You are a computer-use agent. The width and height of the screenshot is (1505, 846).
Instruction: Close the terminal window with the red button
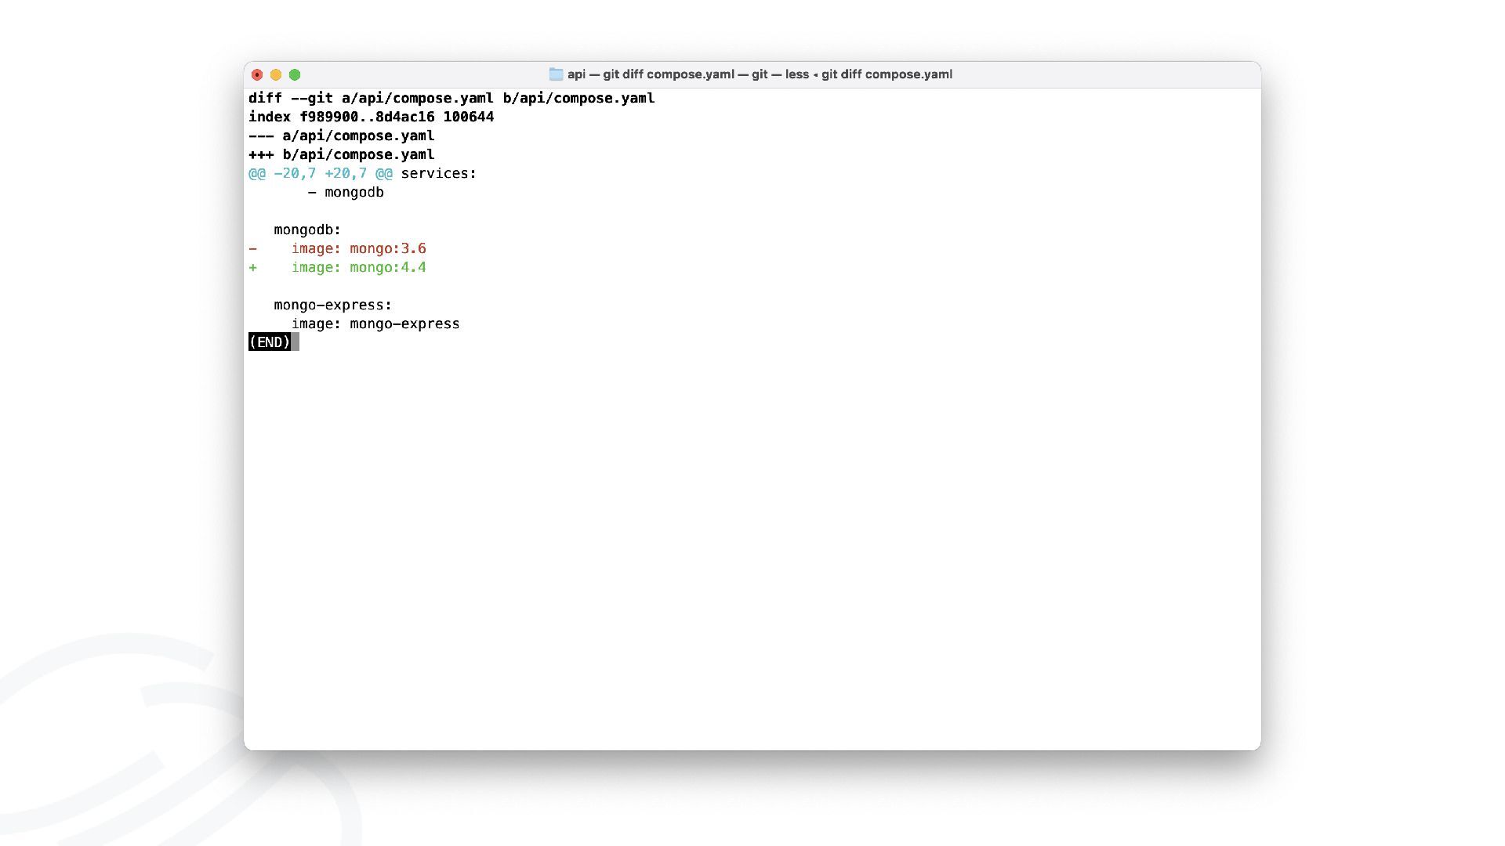tap(257, 74)
